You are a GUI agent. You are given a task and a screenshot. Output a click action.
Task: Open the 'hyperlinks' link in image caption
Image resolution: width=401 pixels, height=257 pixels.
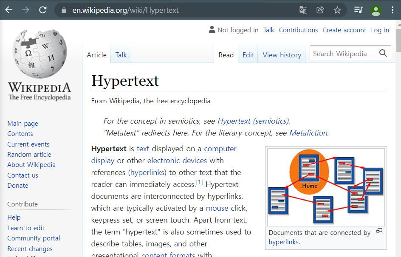click(284, 242)
